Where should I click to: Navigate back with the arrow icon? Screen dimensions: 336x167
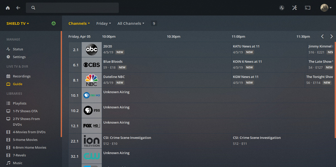tap(18, 8)
